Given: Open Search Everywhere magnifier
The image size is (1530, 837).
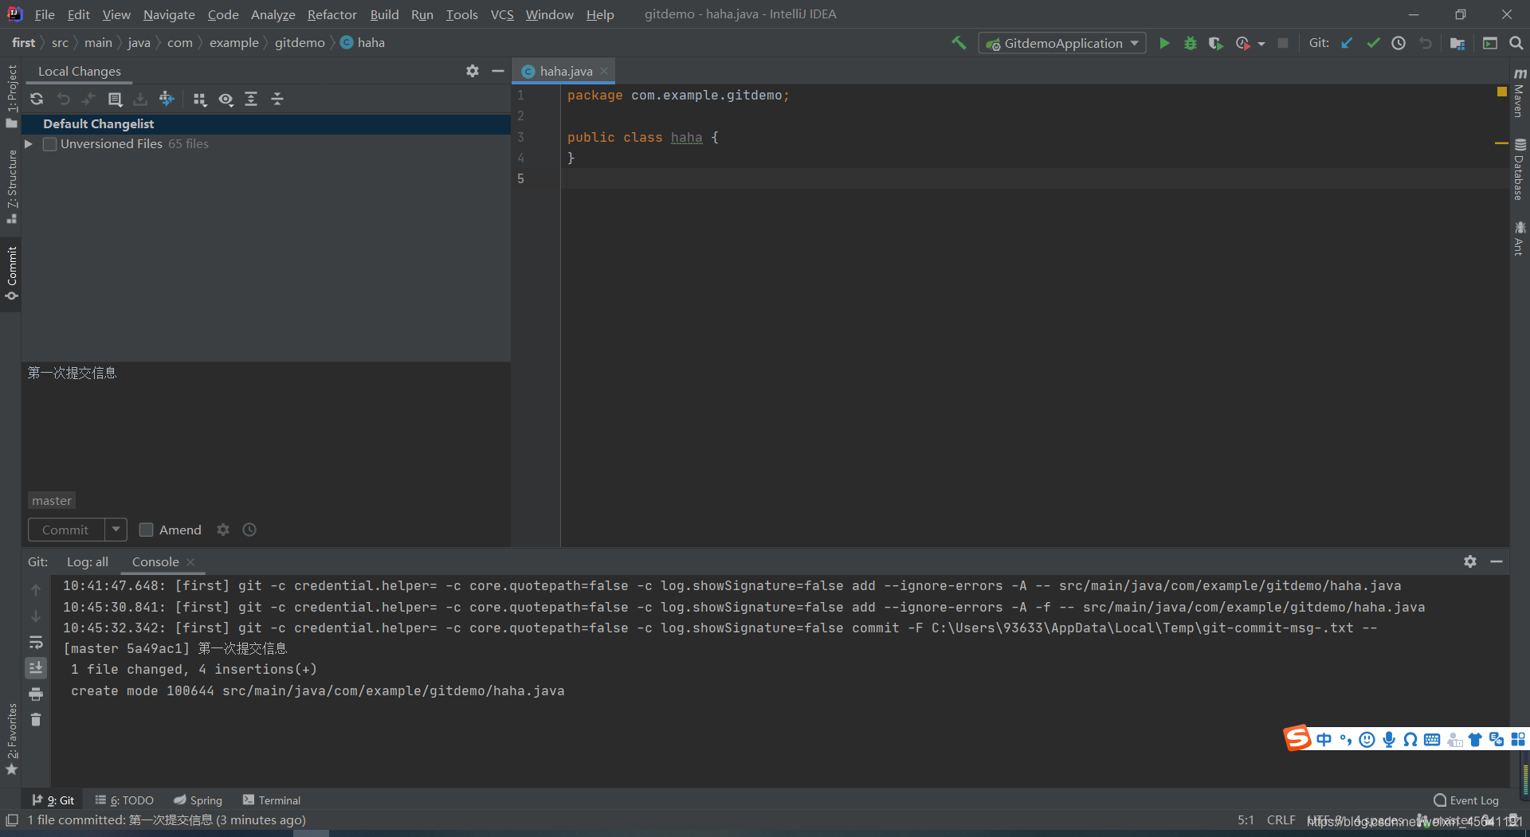Looking at the screenshot, I should 1516,43.
